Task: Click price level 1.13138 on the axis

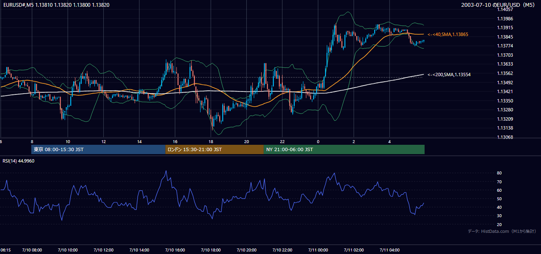Action: 505,128
